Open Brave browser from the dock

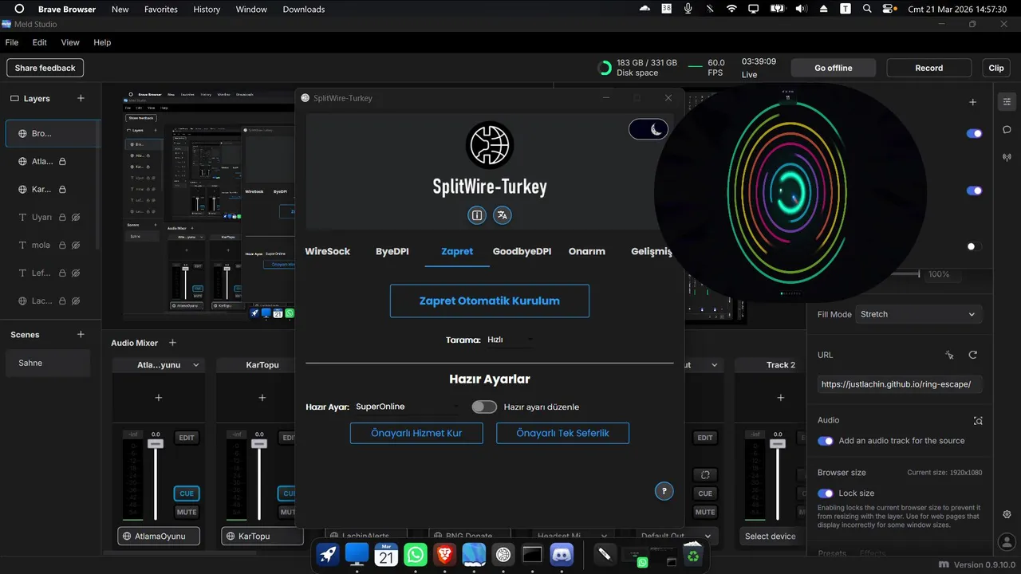point(444,555)
